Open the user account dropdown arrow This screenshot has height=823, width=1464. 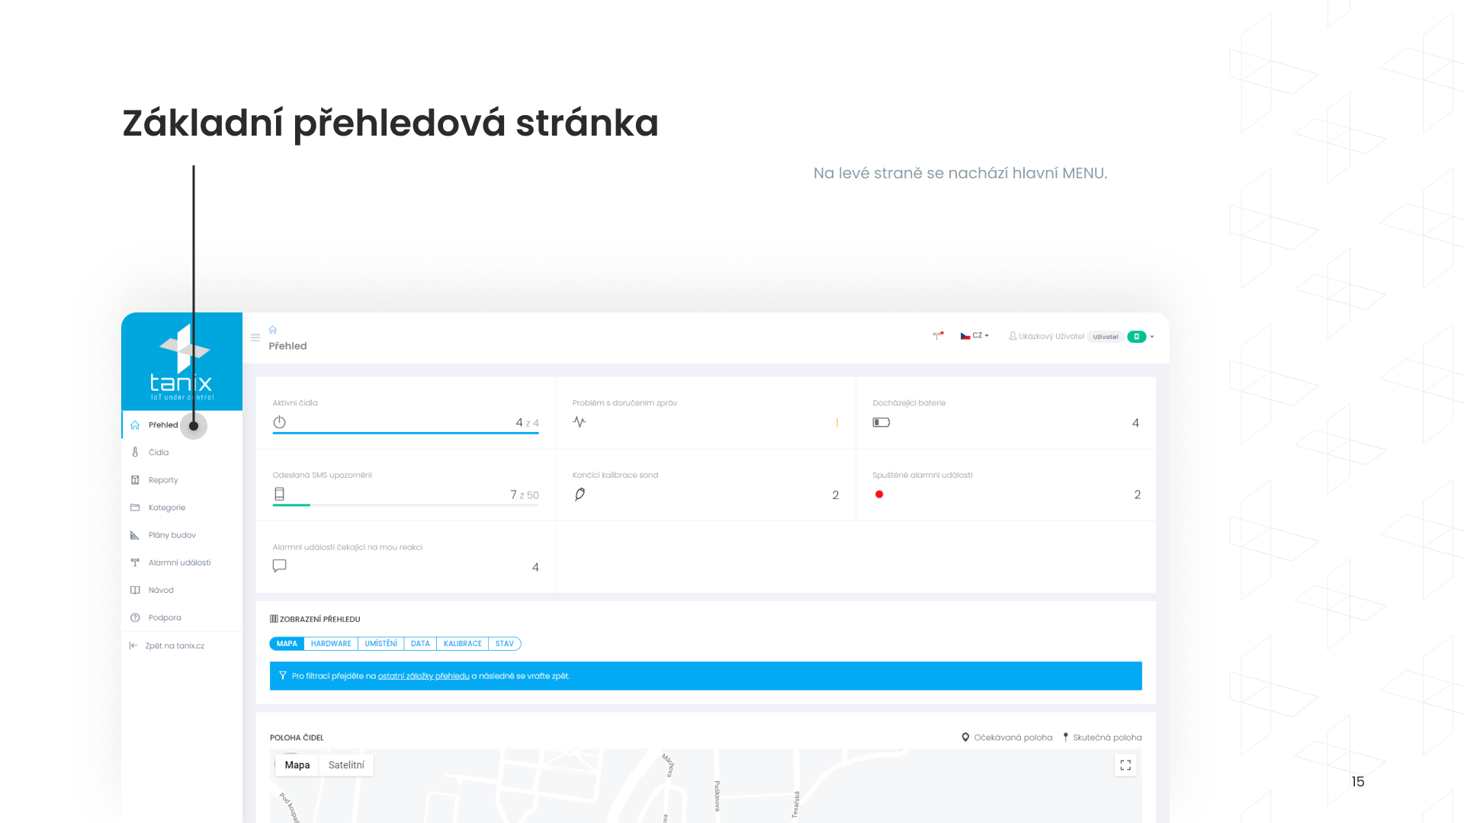(x=1152, y=337)
